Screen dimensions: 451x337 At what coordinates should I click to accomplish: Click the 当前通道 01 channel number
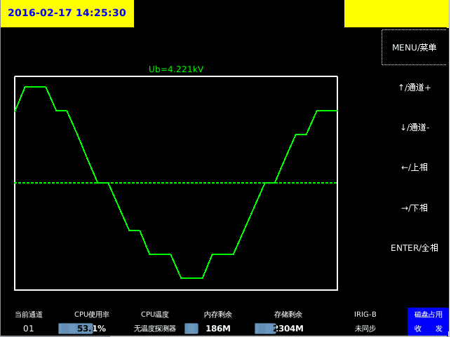[29, 329]
